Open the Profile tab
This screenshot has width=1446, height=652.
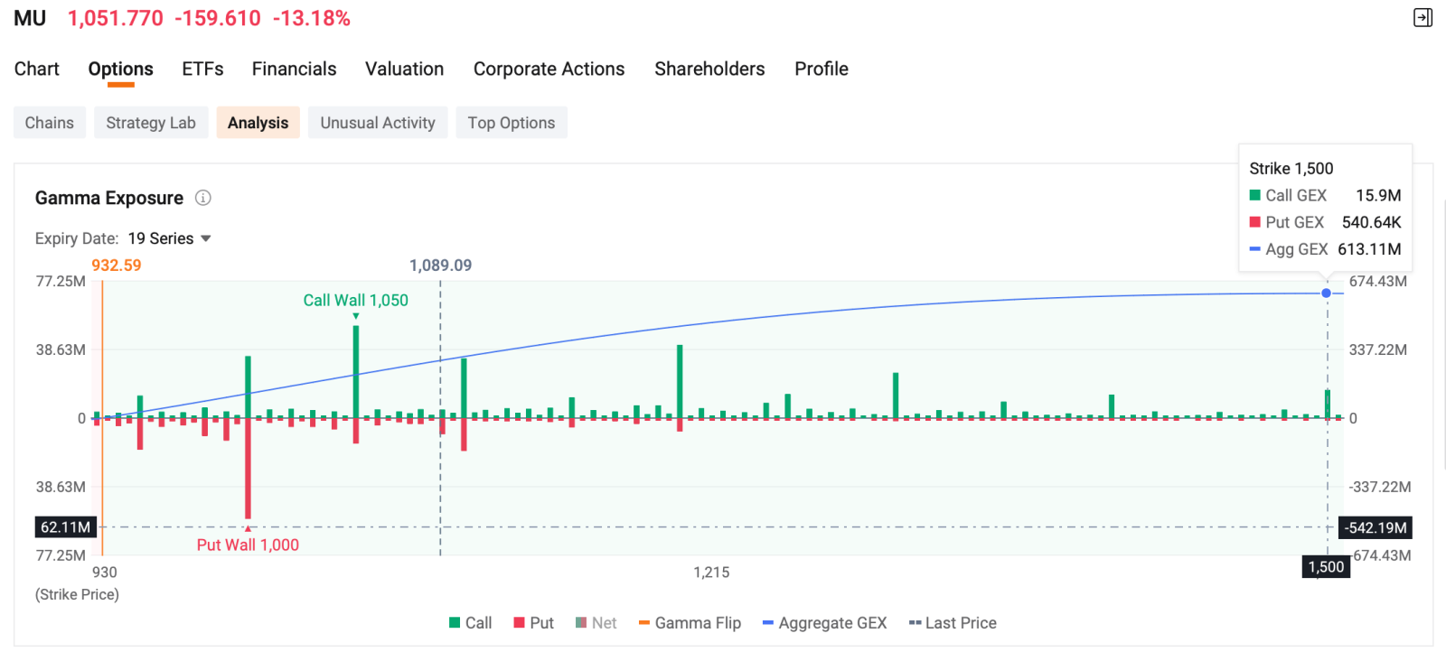[822, 70]
